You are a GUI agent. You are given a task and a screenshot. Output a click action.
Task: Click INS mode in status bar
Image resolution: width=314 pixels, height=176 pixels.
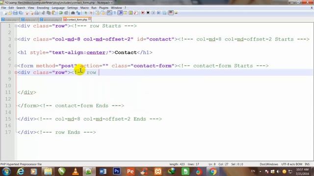click(307, 164)
